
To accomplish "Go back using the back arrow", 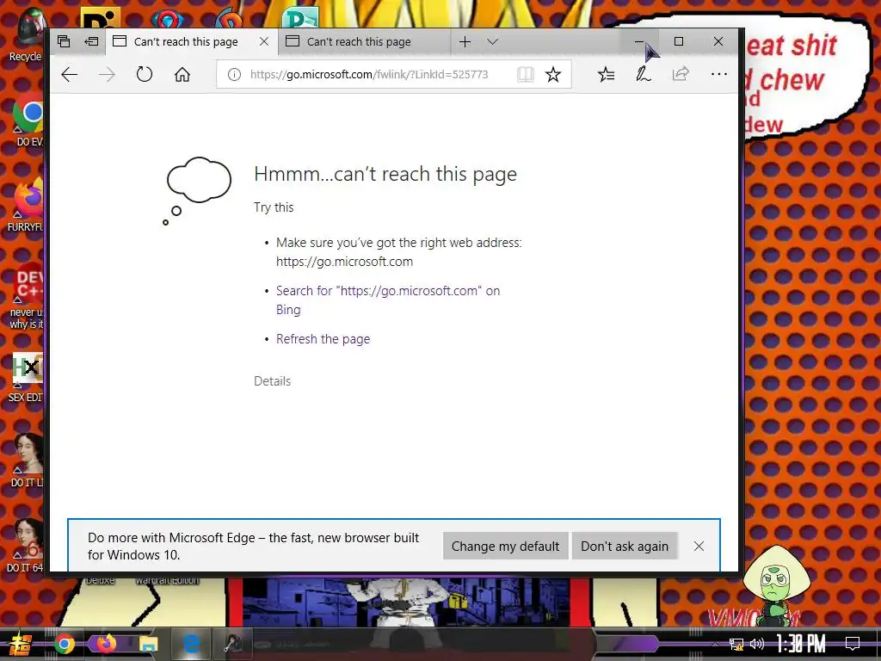I will pos(69,74).
